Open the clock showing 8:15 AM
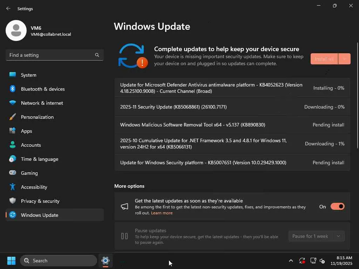359x269 pixels. click(x=341, y=261)
